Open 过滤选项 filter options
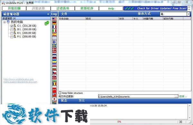This screenshot has height=125, width=193. (63, 8)
